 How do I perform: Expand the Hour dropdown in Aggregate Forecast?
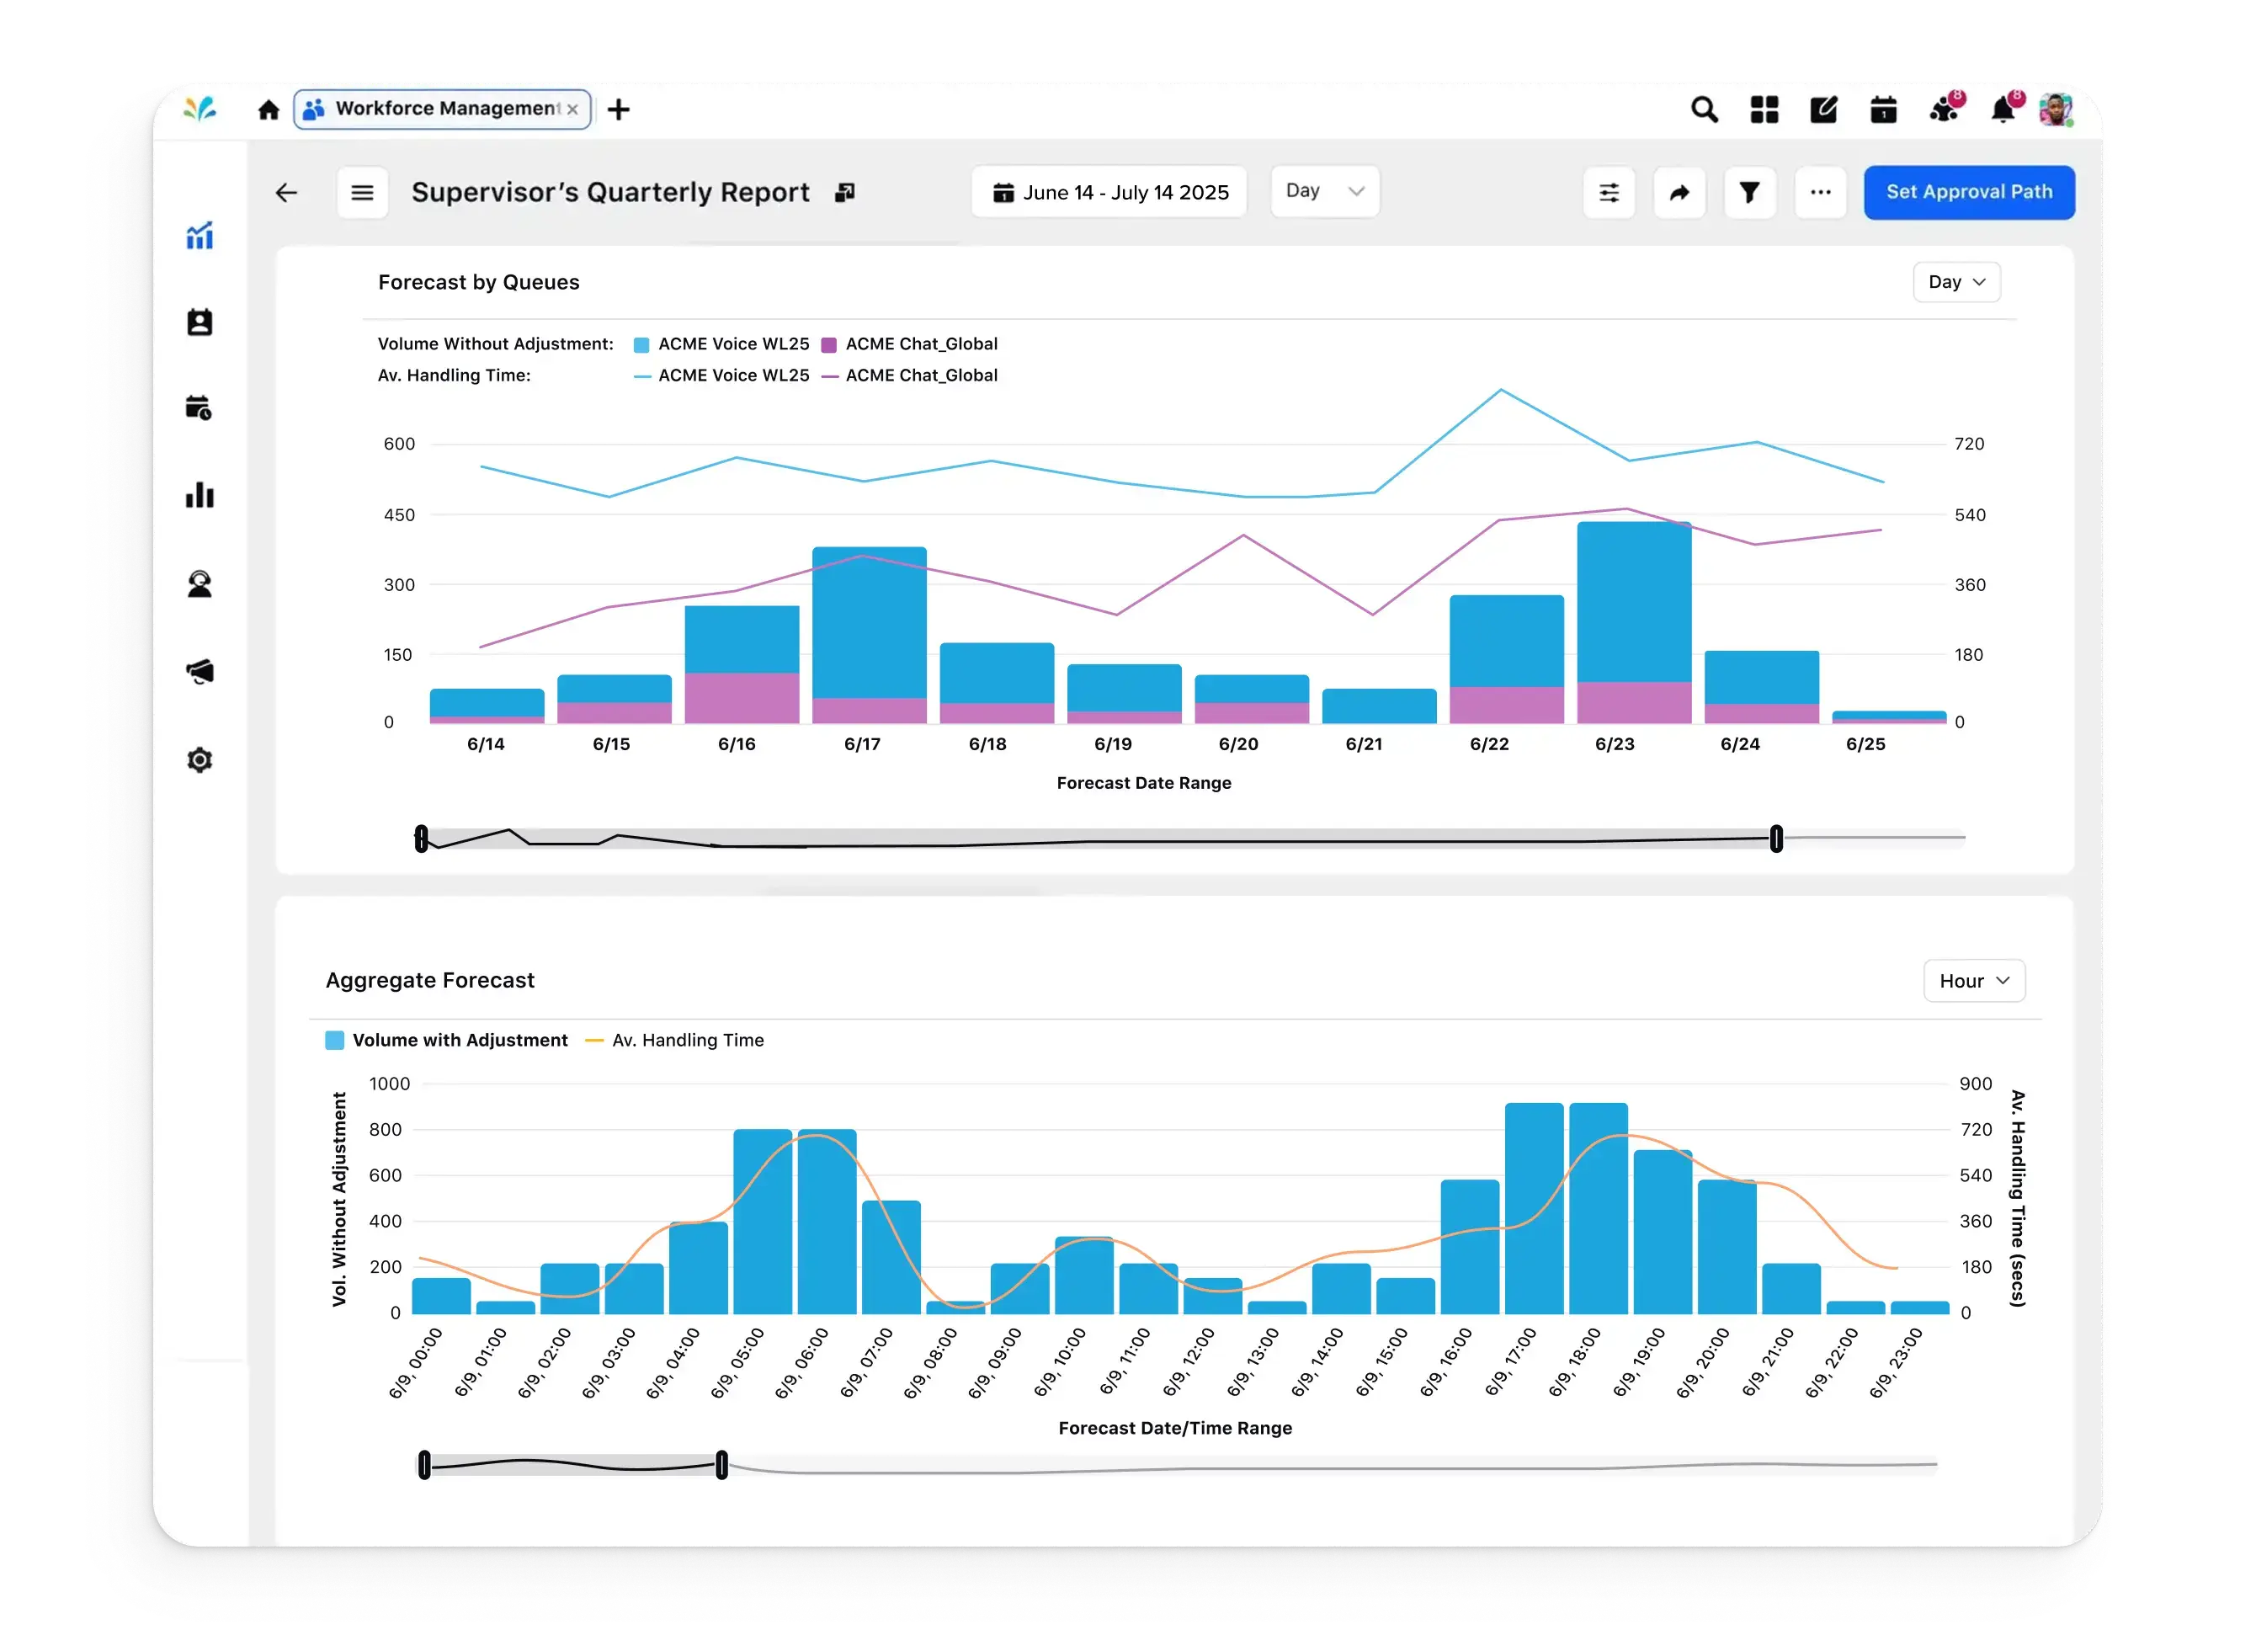[x=1972, y=982]
